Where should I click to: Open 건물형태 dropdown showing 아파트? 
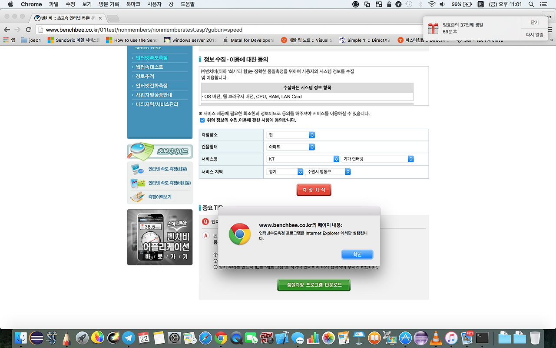coord(291,147)
